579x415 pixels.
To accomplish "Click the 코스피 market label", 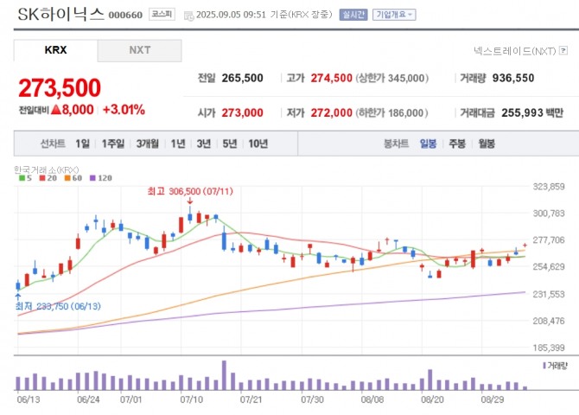I will tap(162, 14).
